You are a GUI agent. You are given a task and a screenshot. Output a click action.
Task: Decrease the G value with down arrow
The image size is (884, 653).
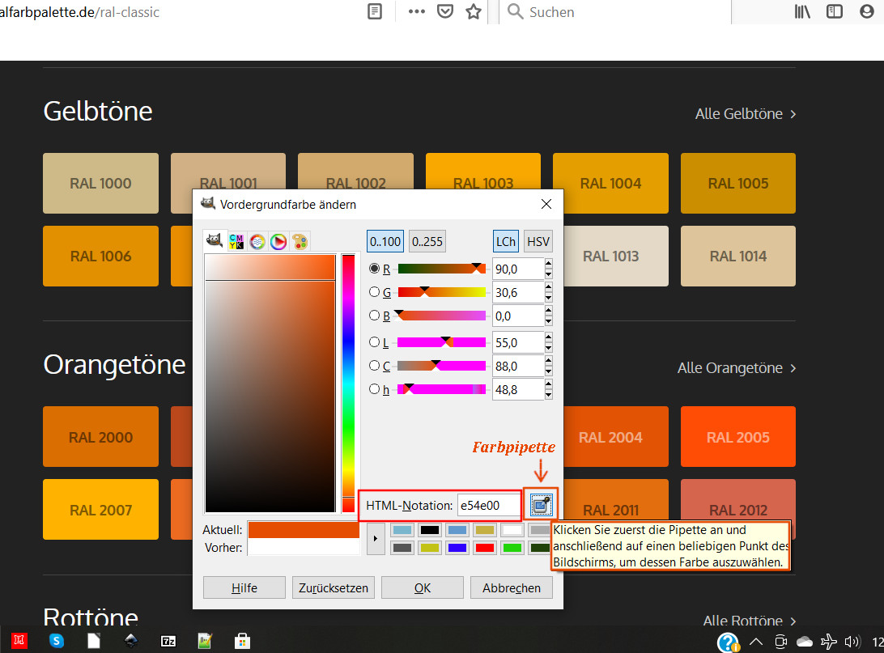[x=549, y=298]
